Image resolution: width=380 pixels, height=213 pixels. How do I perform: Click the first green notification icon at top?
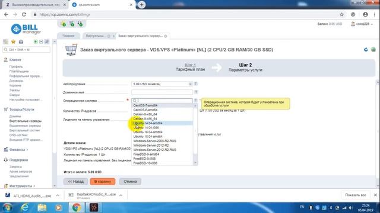64,24
